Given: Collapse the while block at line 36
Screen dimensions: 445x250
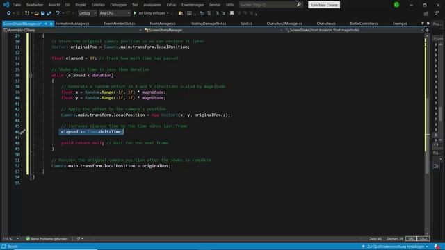Looking at the screenshot, I should click(31, 76).
